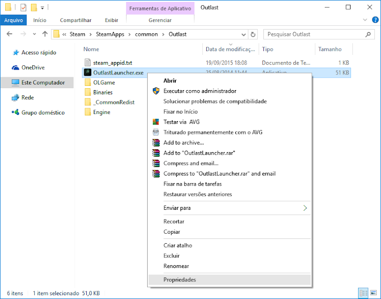Viewport: 381px width, 299px height.
Task: Switch to large icons view icon
Action: click(x=373, y=293)
